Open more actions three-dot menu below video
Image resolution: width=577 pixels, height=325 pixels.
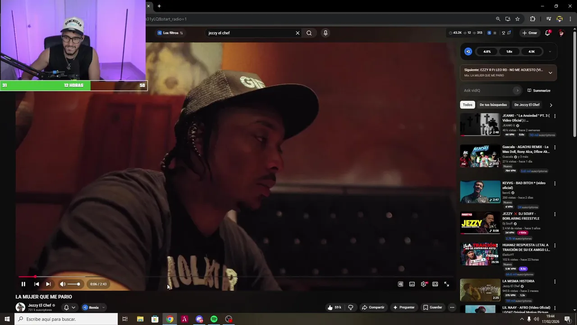[452, 307]
